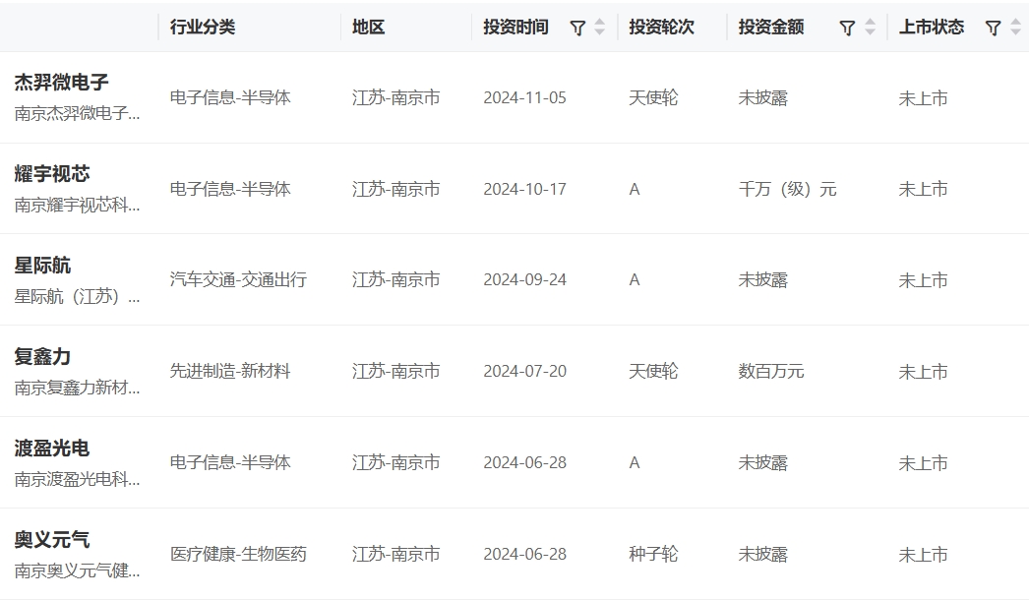Click 未上市 status in 复鑫力 row

tap(924, 372)
